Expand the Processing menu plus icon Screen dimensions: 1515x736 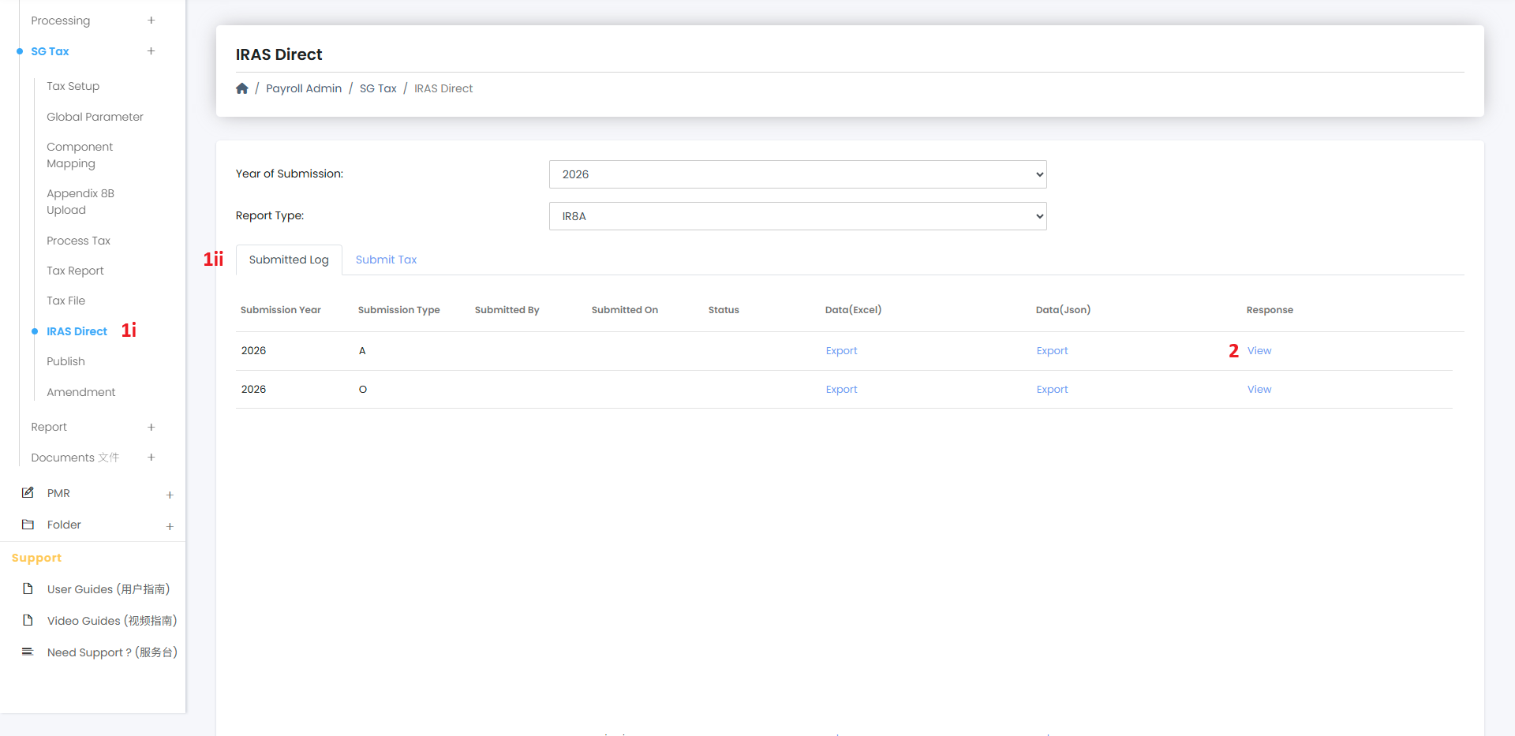coord(151,21)
